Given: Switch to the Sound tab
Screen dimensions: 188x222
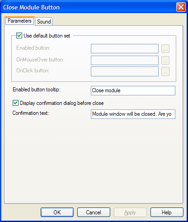Looking at the screenshot, I should coord(44,21).
